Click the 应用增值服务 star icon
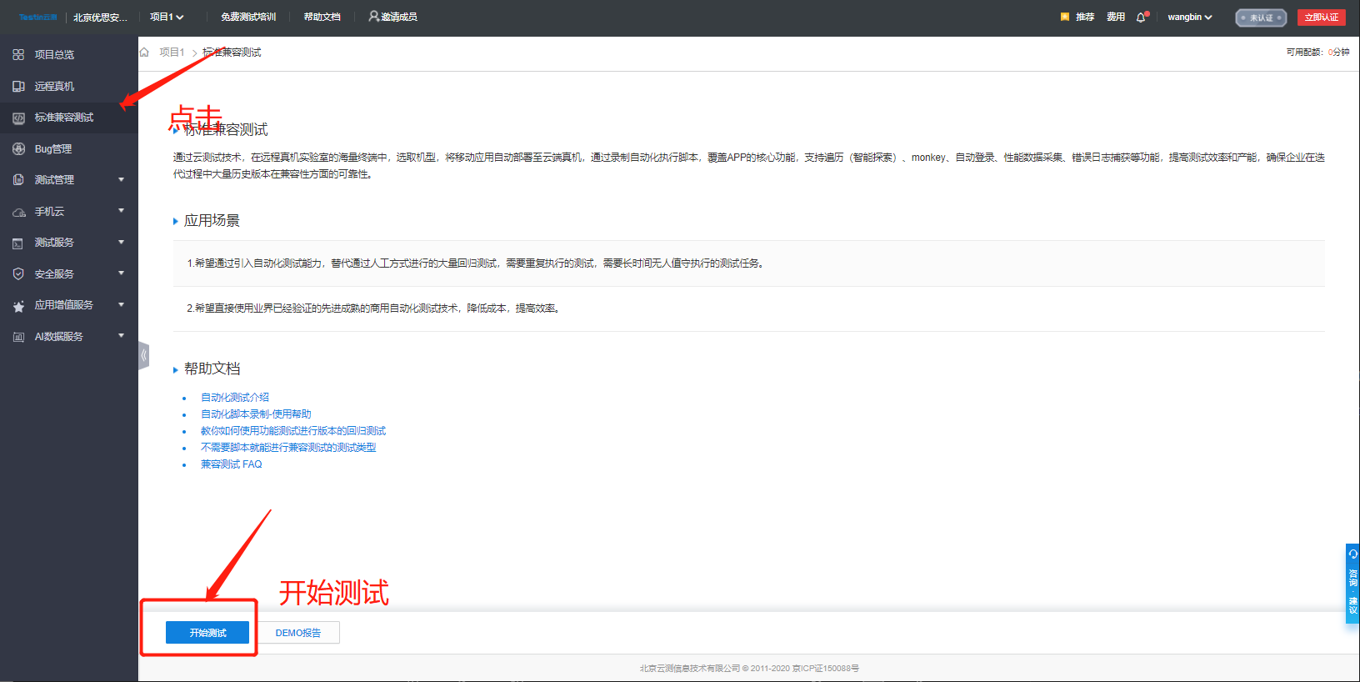The width and height of the screenshot is (1360, 682). [x=18, y=306]
